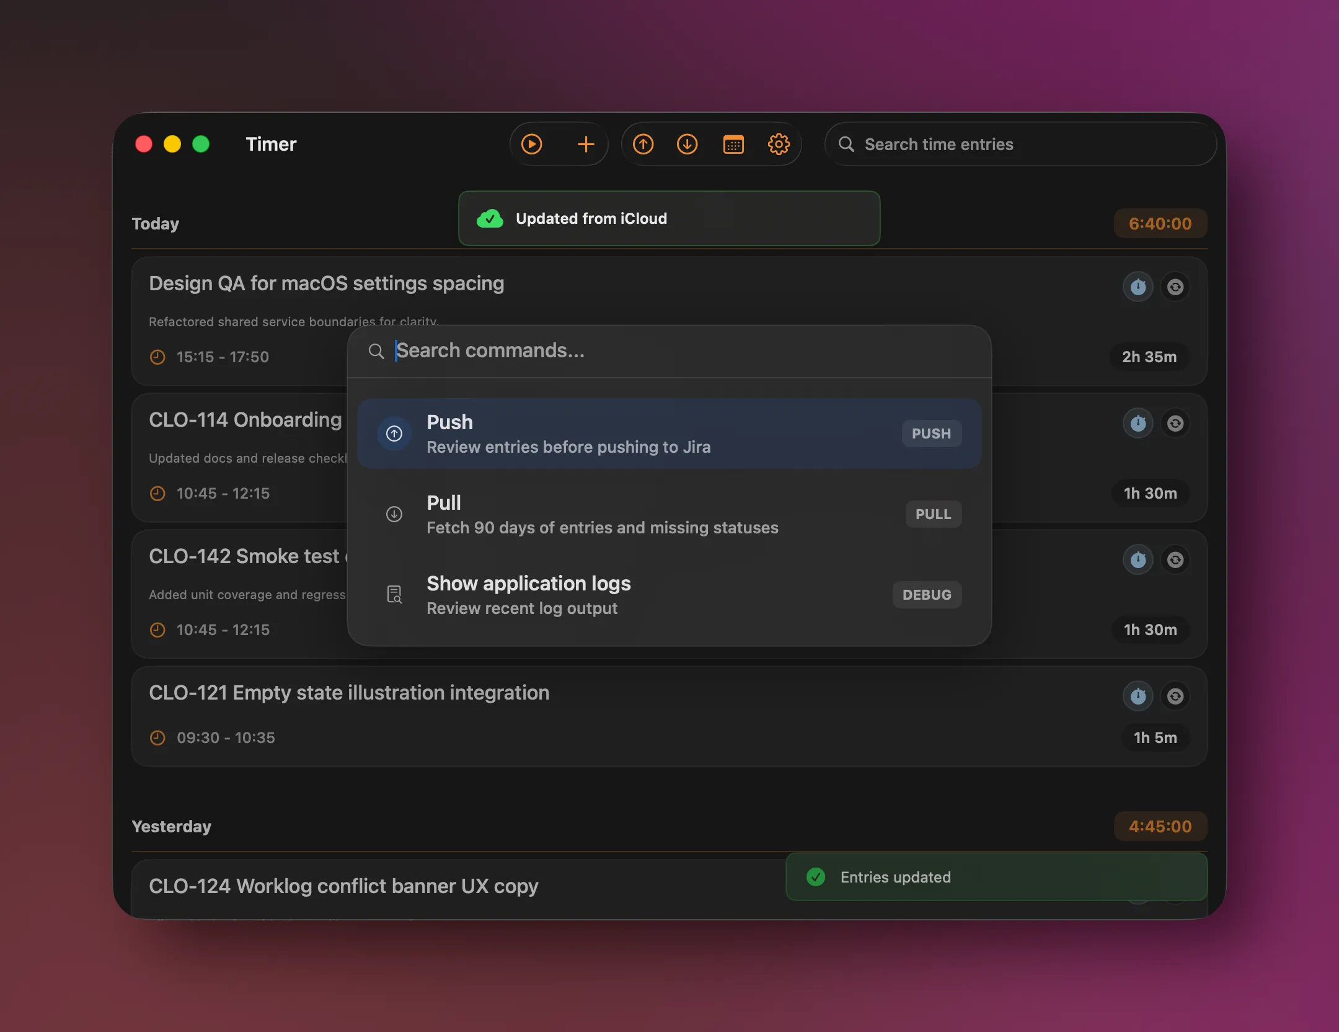Screen dimensions: 1339x1032
Task: Click Refactored shared service boundaries note
Action: (x=293, y=321)
